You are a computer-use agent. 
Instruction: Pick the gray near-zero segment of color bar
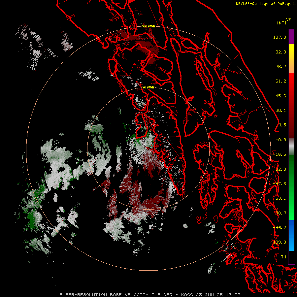point(291,147)
